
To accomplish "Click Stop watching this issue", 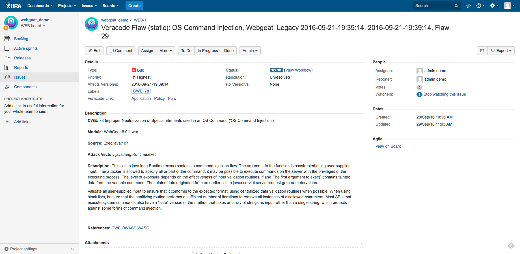I will coord(445,94).
